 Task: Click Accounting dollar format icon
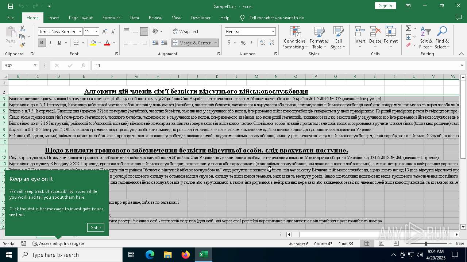(229, 43)
